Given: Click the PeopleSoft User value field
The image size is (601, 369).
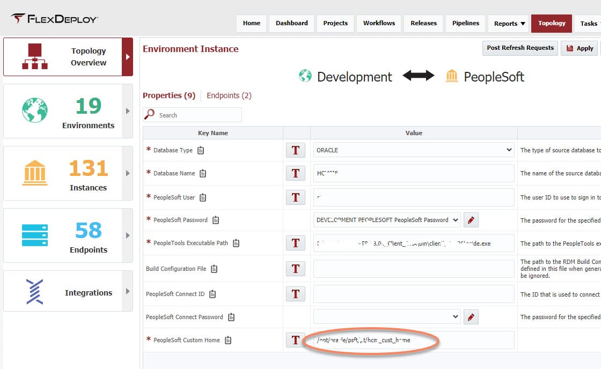Looking at the screenshot, I should tap(414, 197).
